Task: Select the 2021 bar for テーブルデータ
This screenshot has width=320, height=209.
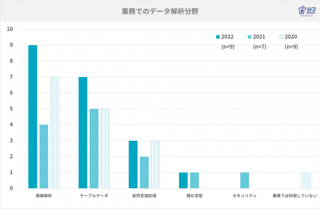Action: (x=94, y=149)
